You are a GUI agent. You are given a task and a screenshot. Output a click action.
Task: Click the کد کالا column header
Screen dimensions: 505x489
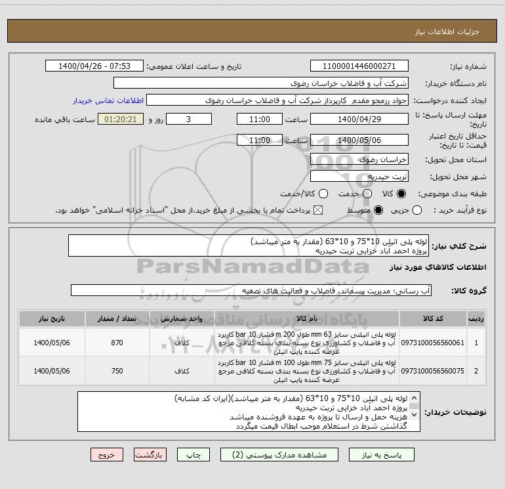[433, 318]
